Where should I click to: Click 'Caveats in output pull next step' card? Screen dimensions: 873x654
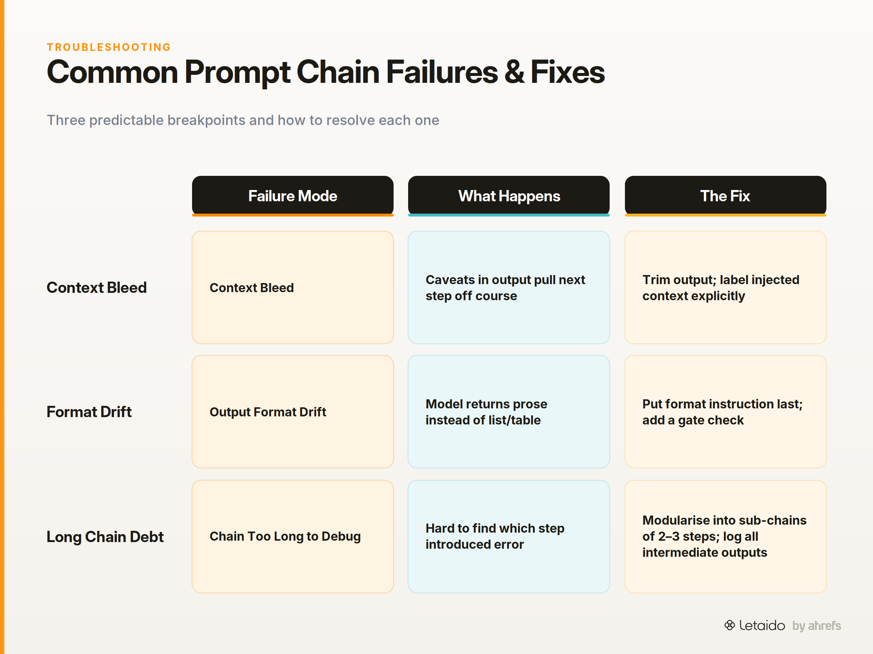[509, 287]
